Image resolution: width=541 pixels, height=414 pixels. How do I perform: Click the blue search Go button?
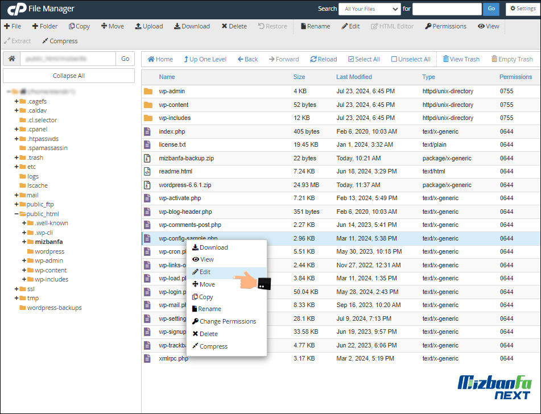[x=492, y=9]
